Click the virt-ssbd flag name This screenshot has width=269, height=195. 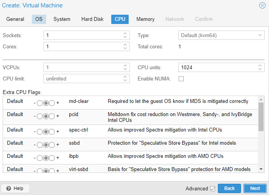click(x=79, y=169)
